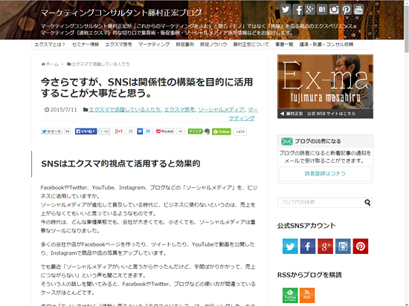409x306 pixels.
Task: Open the Twitter icon in header
Action: click(x=286, y=10)
